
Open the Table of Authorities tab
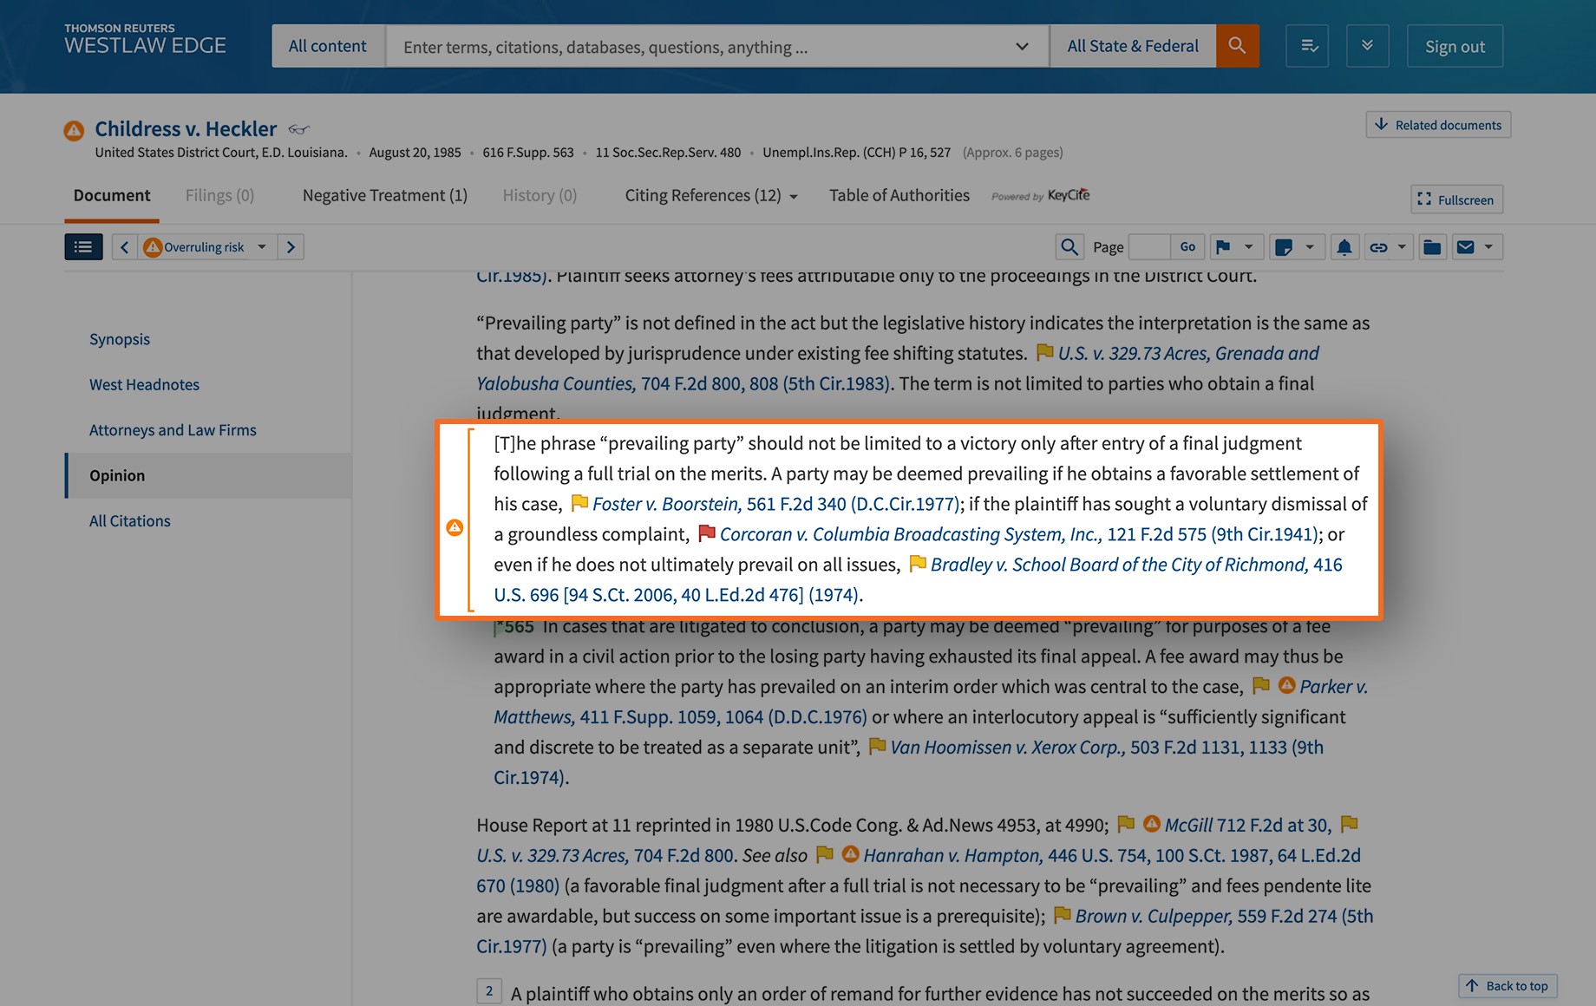(x=899, y=195)
